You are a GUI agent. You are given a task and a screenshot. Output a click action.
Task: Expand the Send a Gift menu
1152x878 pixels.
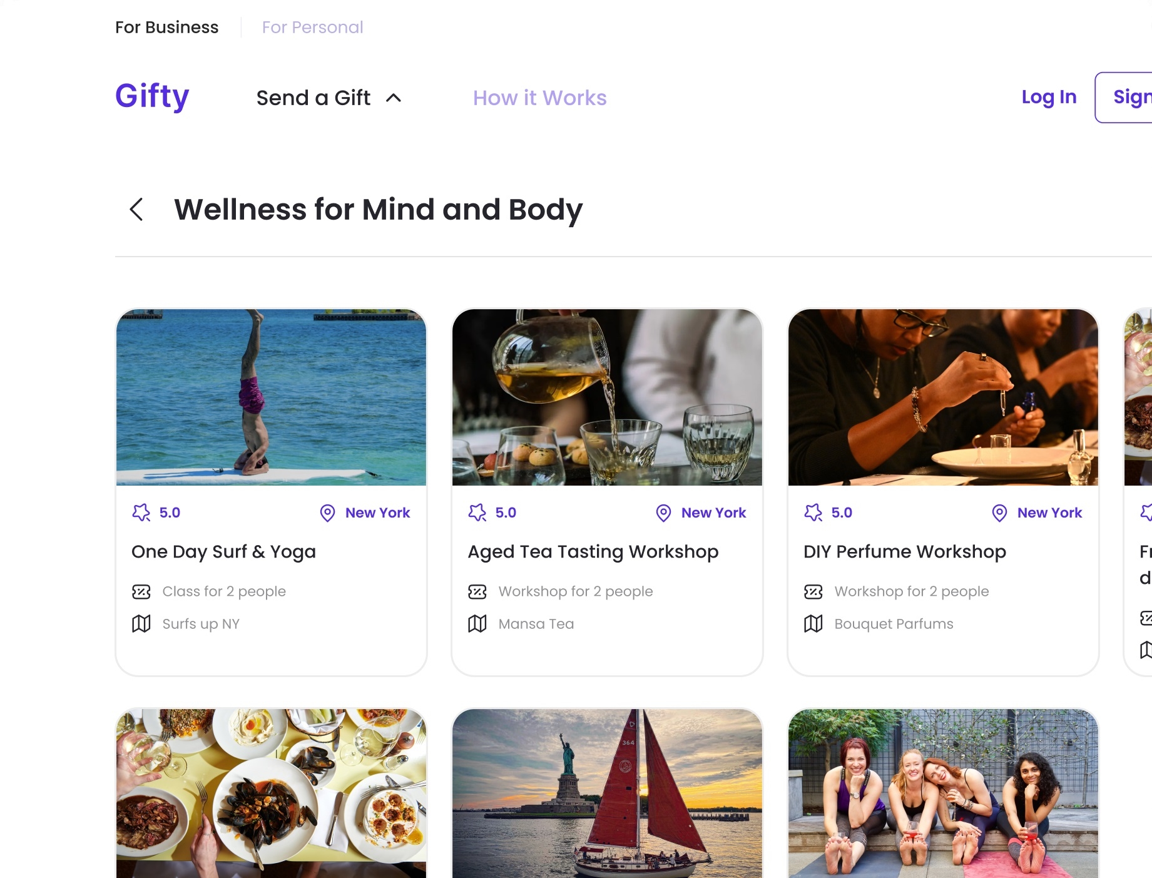click(x=313, y=98)
